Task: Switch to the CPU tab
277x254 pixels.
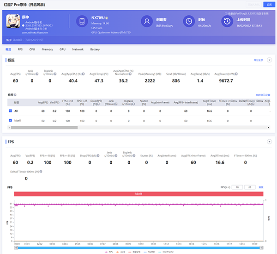Action: (x=32, y=50)
